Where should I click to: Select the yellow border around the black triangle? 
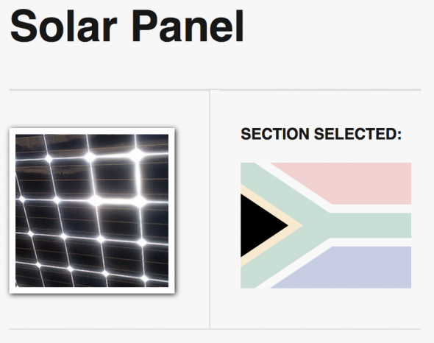pyautogui.click(x=296, y=225)
